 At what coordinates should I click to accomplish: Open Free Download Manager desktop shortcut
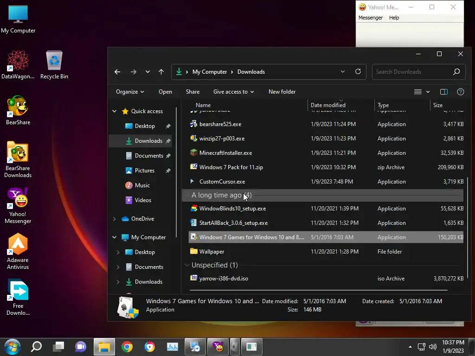click(x=18, y=297)
